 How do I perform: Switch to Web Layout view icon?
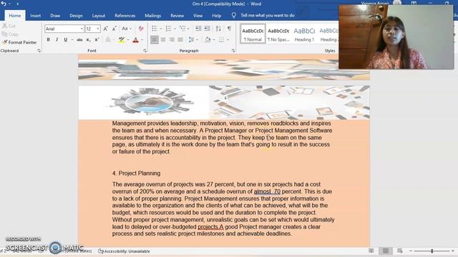click(400, 251)
